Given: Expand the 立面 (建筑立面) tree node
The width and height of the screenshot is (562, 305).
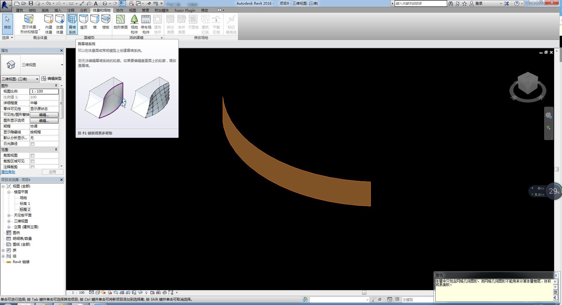Looking at the screenshot, I should pyautogui.click(x=9, y=227).
